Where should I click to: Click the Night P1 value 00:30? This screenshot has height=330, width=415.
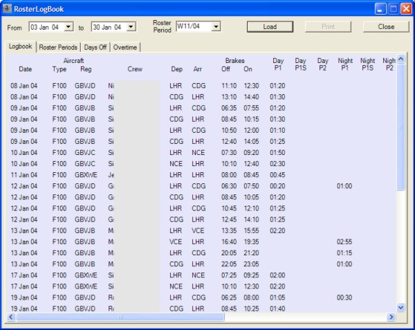[x=344, y=297]
